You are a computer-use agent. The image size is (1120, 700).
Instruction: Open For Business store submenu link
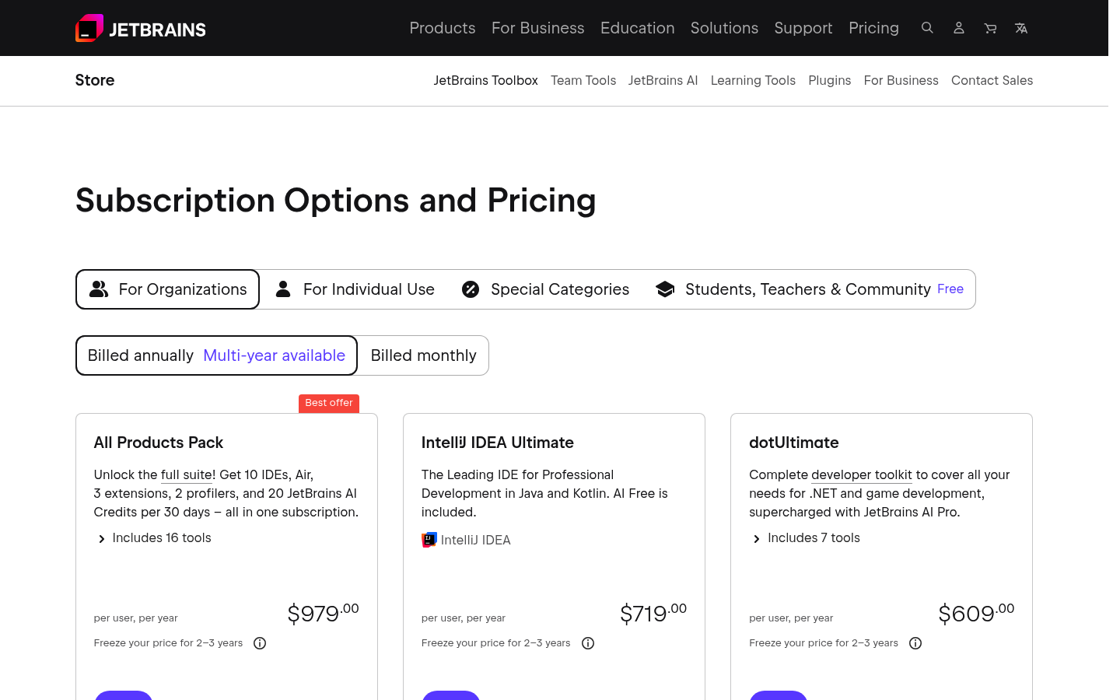click(901, 80)
